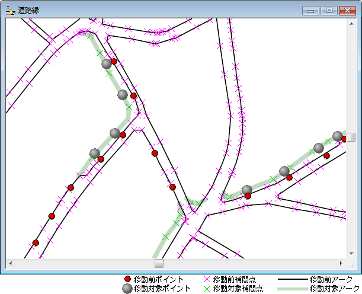The image size is (362, 294).
Task: Click the vertical scrollbar up arrow
Action: (x=351, y=24)
